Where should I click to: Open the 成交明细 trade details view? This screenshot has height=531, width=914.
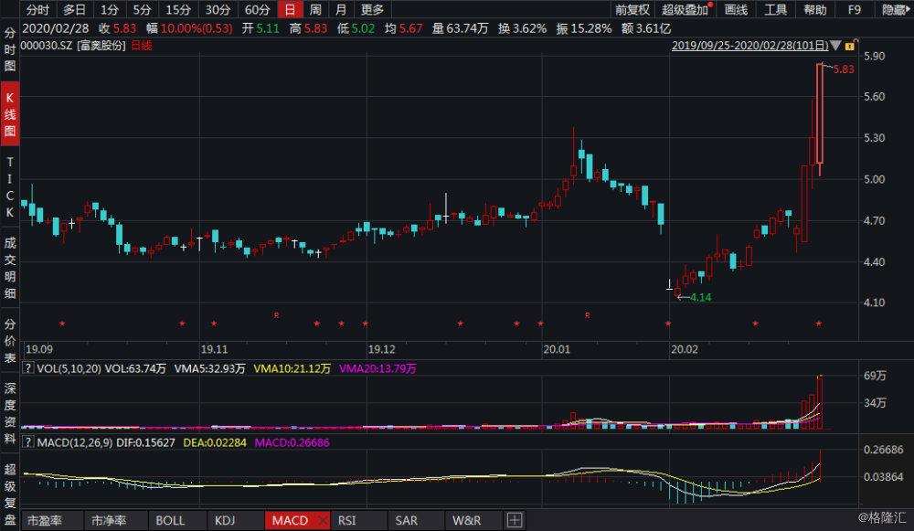coord(10,268)
